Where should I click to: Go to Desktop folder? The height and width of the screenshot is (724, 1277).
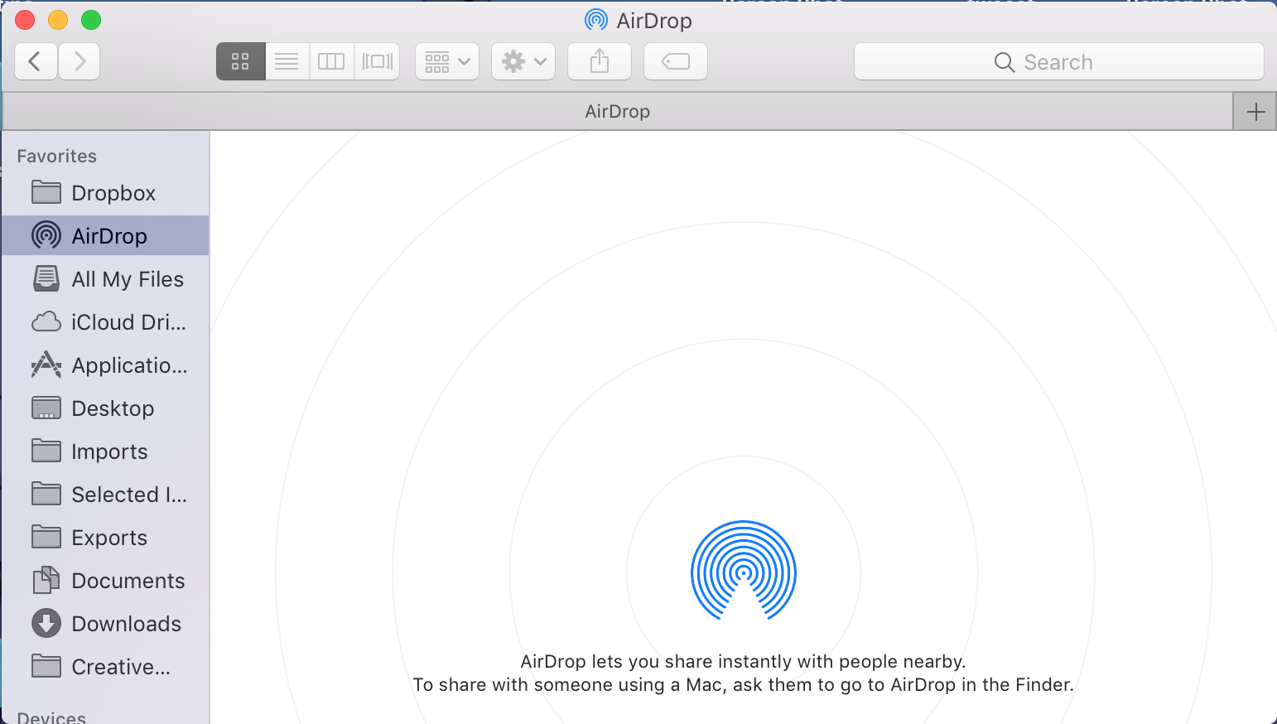coord(105,408)
